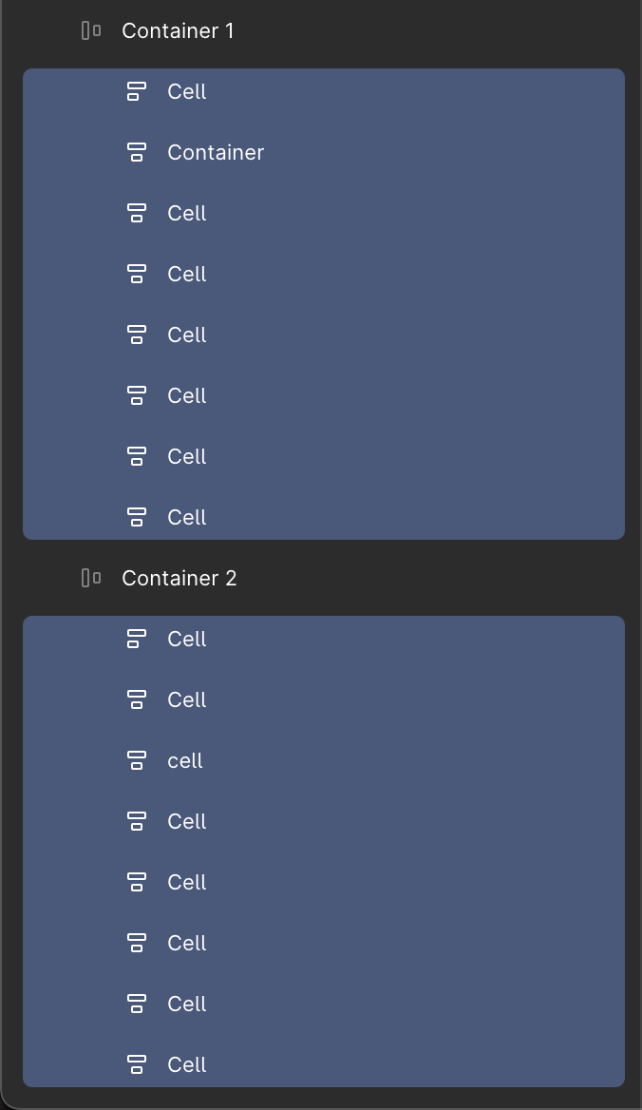
Task: Click the icon of Container 2's last Cell
Action: point(137,1064)
